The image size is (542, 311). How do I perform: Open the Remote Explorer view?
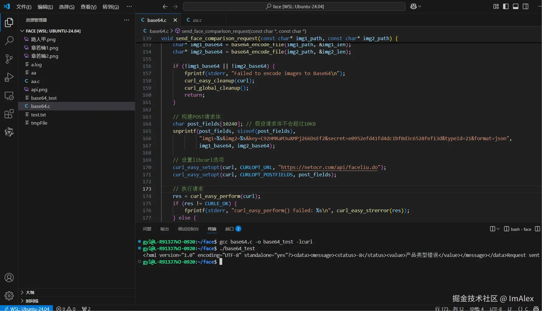(9, 96)
